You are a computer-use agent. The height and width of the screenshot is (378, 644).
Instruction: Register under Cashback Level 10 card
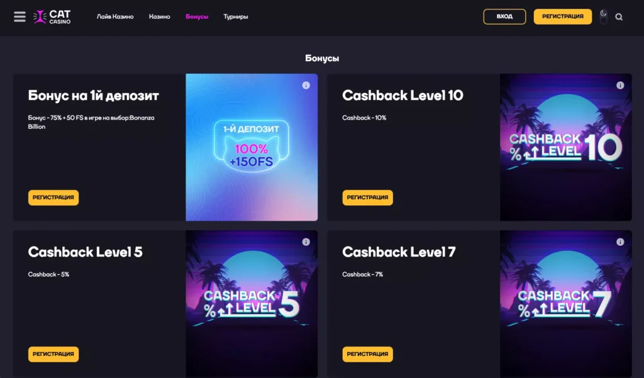(x=367, y=197)
